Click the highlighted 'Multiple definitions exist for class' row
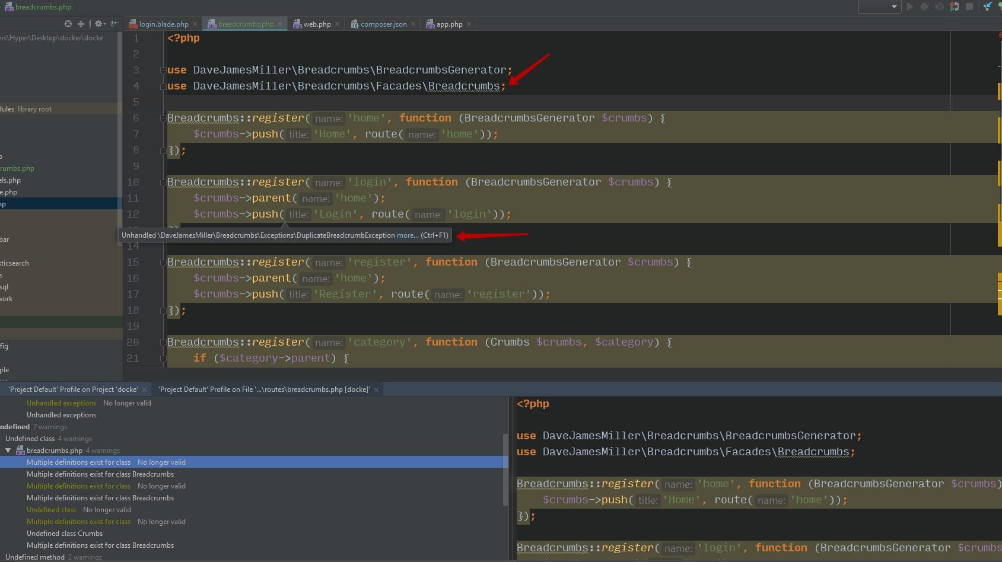The width and height of the screenshot is (1002, 562). coord(254,462)
